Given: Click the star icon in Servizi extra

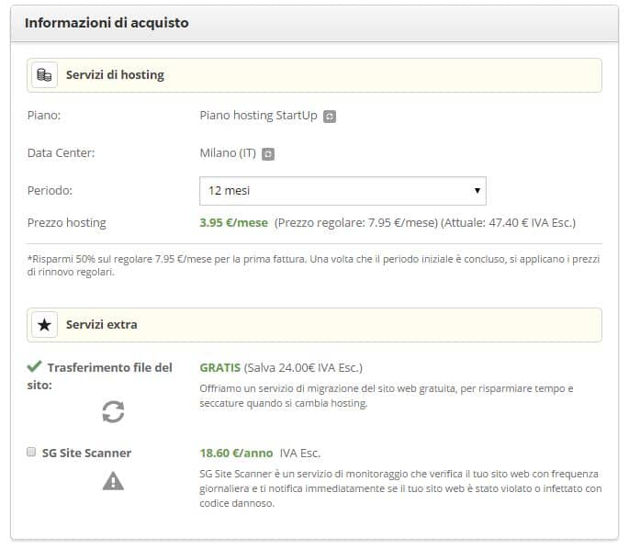Looking at the screenshot, I should [x=44, y=325].
